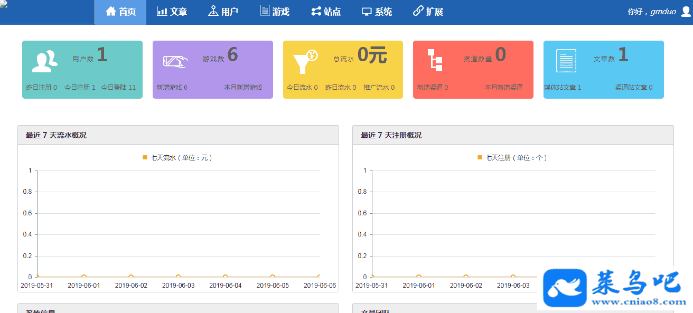Open the 扩展 extensions menu

point(428,12)
